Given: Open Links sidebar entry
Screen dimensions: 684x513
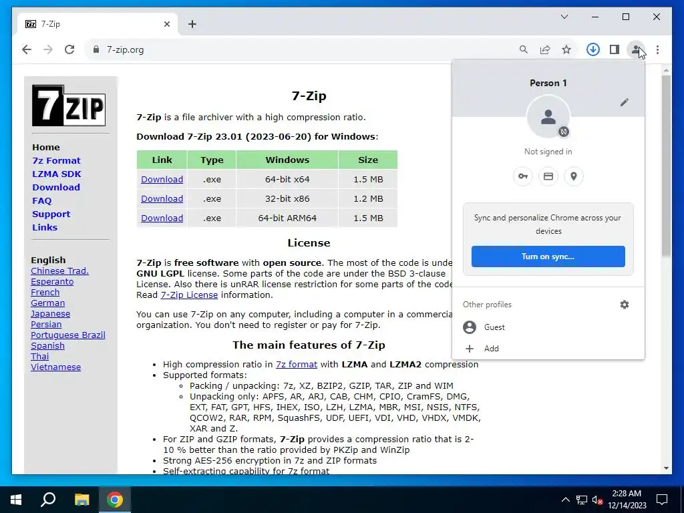Looking at the screenshot, I should [45, 227].
